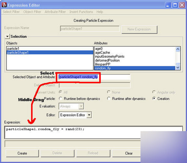Screen dimensions: 187x163
Task: Select particle1 in Objects list
Action: [x=50, y=48]
